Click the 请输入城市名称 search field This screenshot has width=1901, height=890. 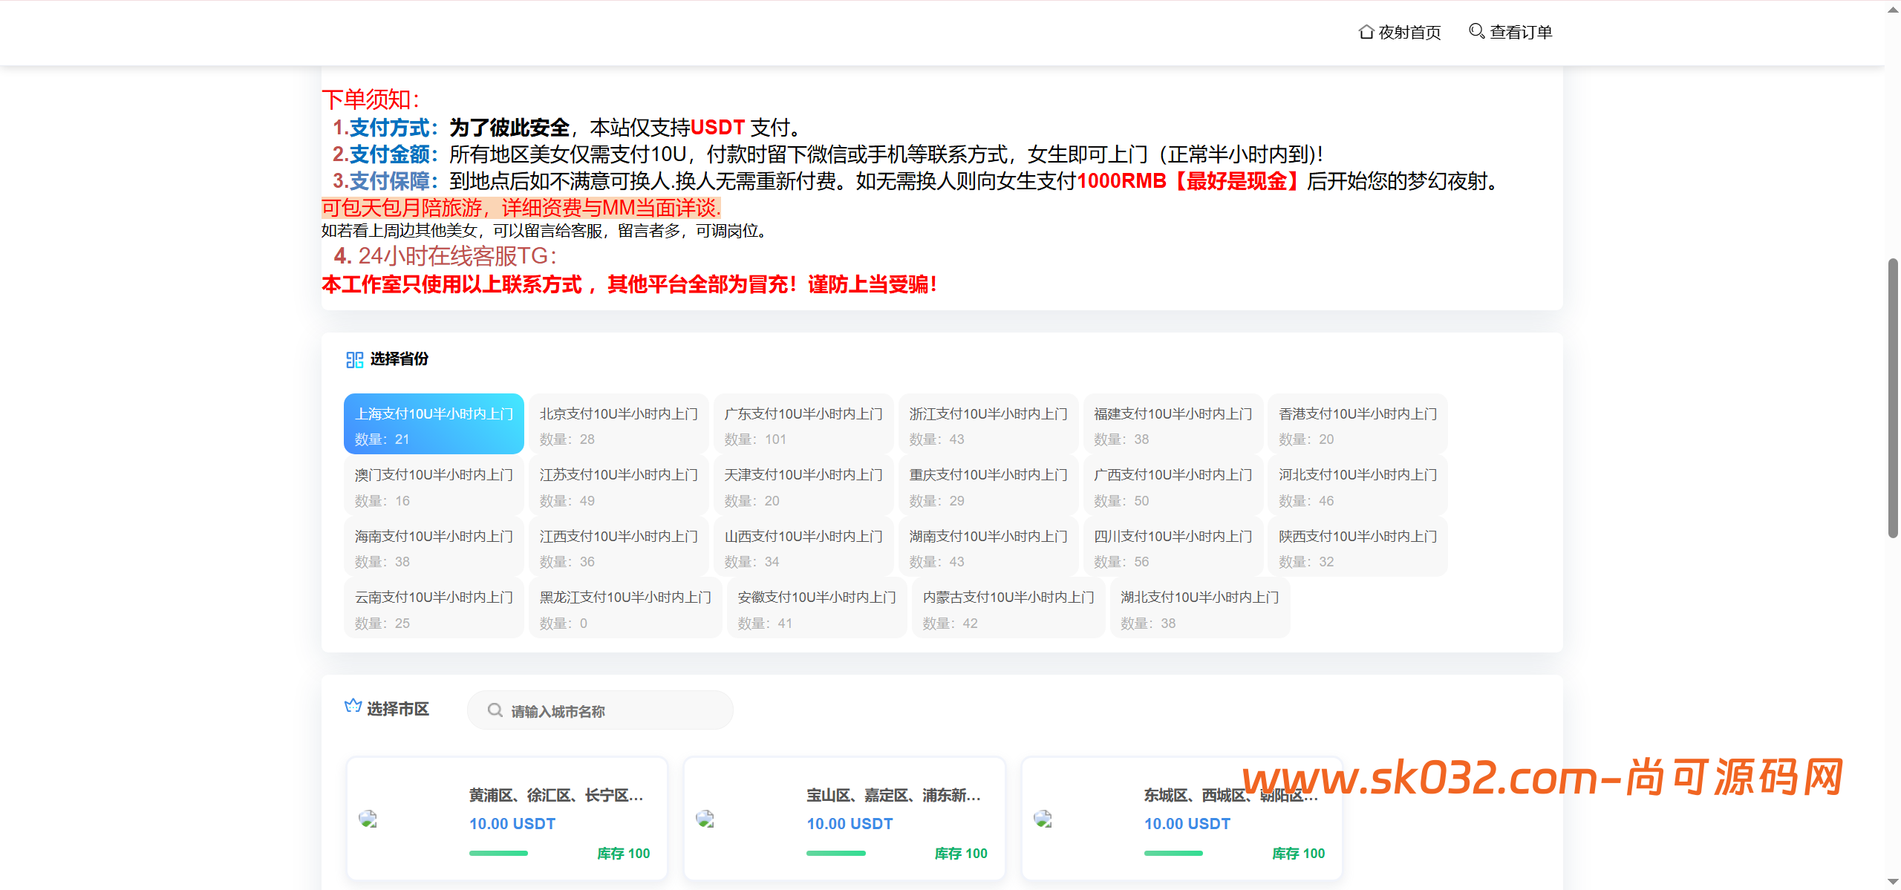(x=601, y=710)
